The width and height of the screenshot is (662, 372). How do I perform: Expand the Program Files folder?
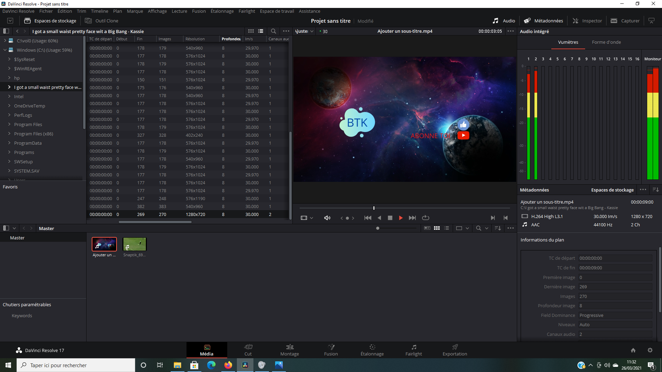pyautogui.click(x=9, y=124)
